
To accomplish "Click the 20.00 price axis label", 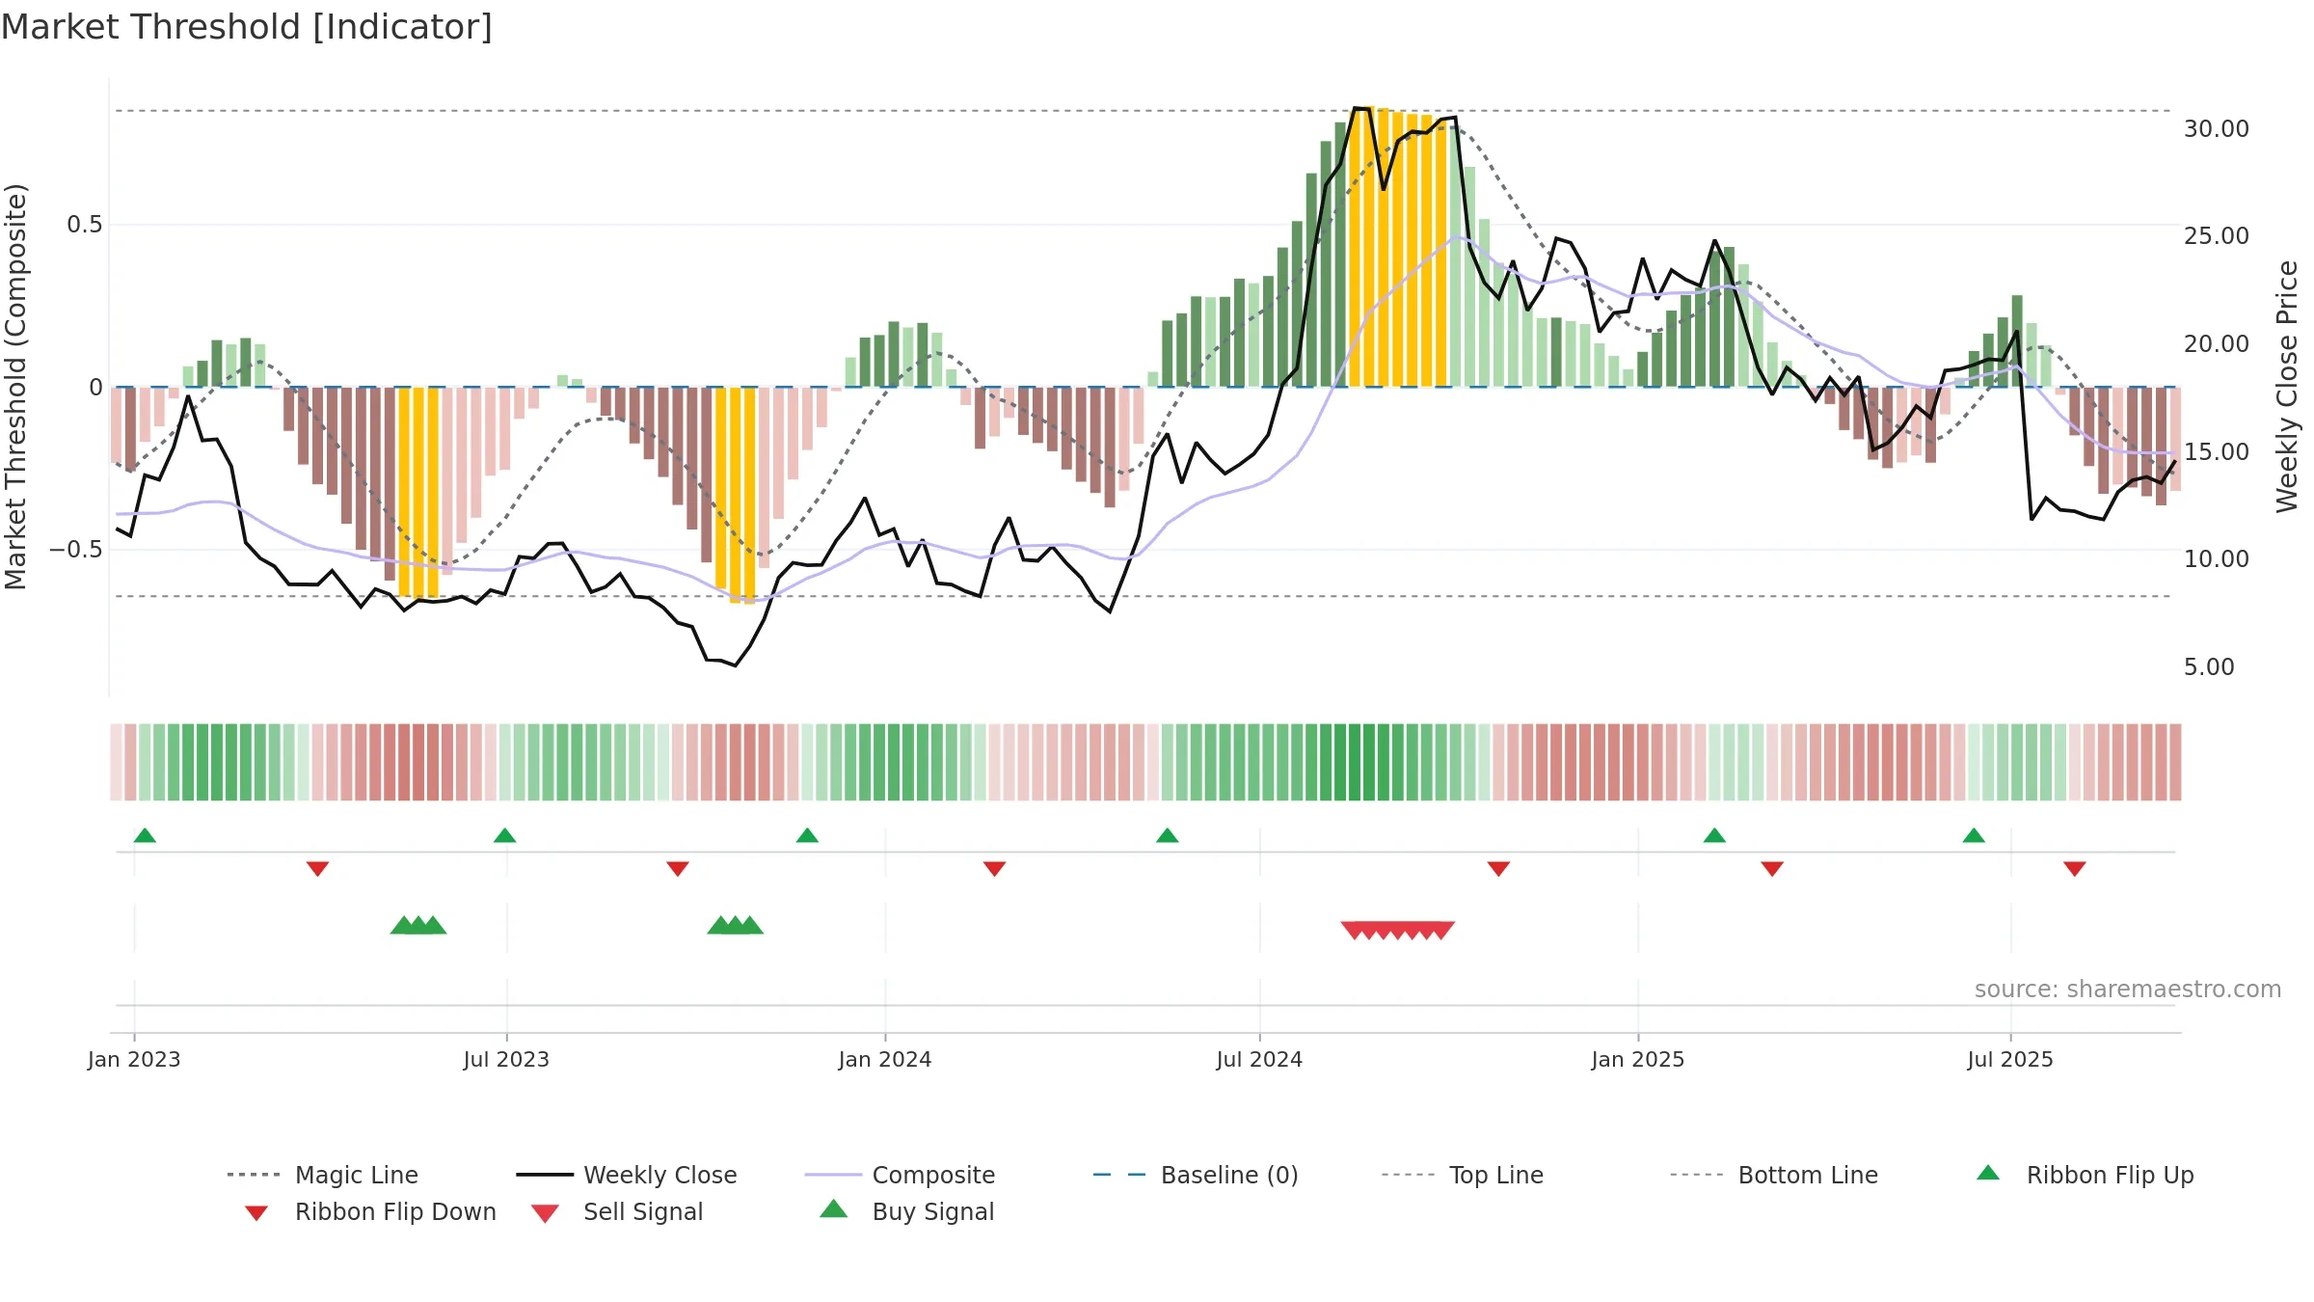I will pos(2217,343).
